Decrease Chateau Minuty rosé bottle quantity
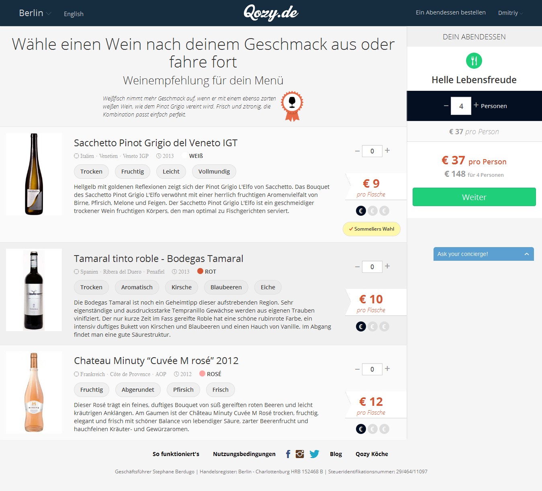542x491 pixels. tap(357, 369)
